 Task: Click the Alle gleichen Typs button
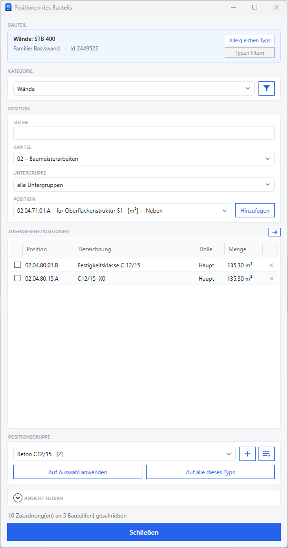[249, 40]
